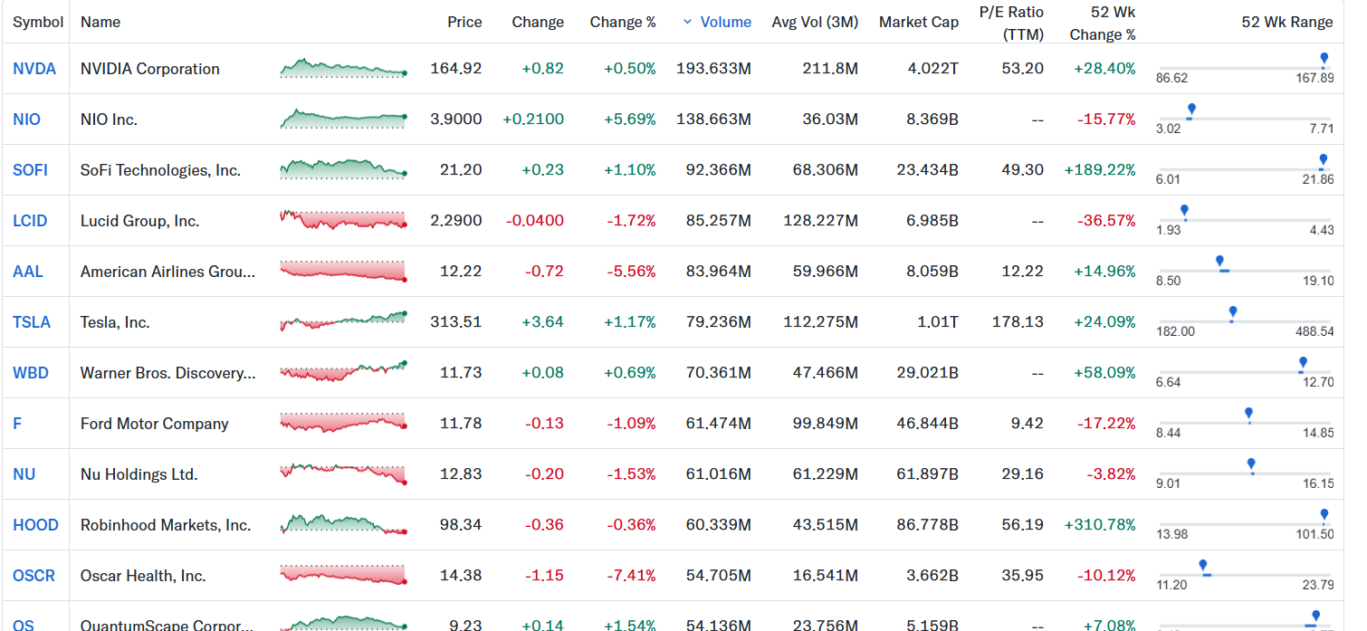Open the NVDA ticker symbol link
The height and width of the screenshot is (631, 1367).
34,69
